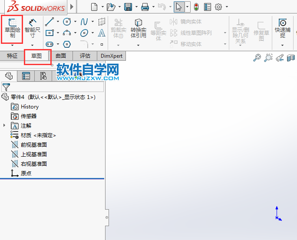The height and width of the screenshot is (240, 297).
Task: Click the 等距实体 offset entities tool
Action: pos(158,31)
